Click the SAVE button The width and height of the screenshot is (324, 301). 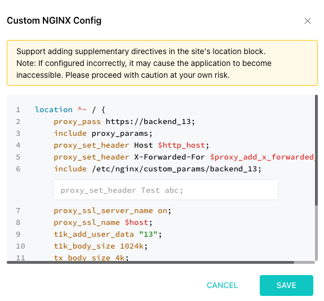pos(286,285)
